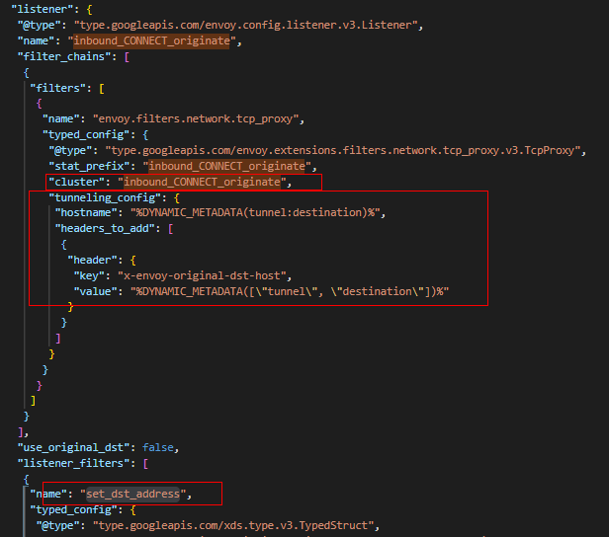The image size is (609, 537).
Task: Click the set_dst_address name value
Action: 132,494
